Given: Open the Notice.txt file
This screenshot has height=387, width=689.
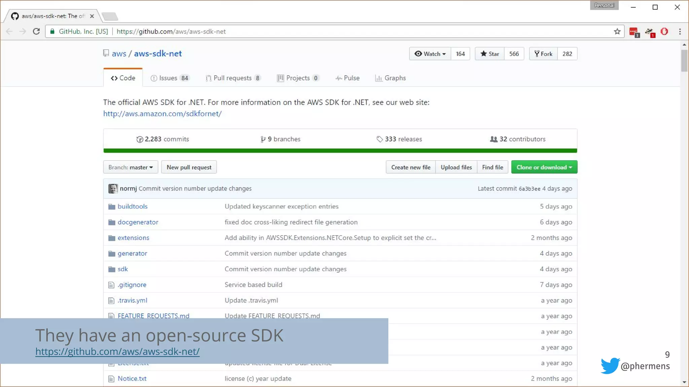Looking at the screenshot, I should tap(132, 379).
